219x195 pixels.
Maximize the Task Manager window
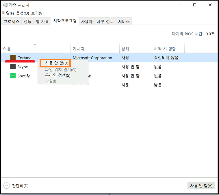tap(195, 5)
